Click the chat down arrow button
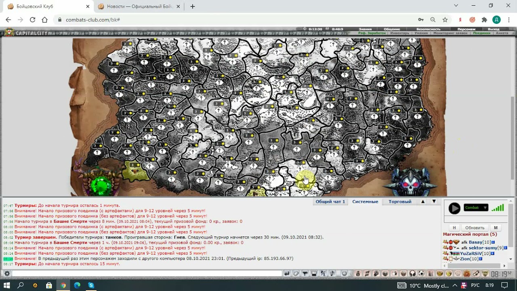This screenshot has width=517, height=291. (434, 201)
